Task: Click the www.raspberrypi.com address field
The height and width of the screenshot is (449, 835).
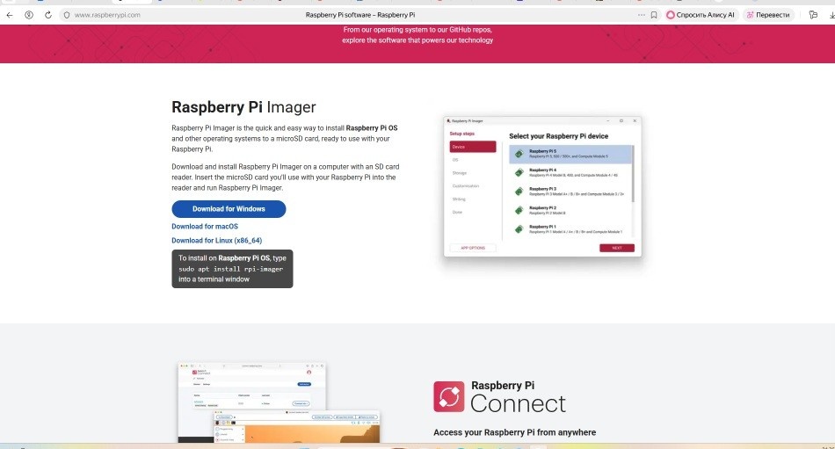Action: pyautogui.click(x=107, y=15)
